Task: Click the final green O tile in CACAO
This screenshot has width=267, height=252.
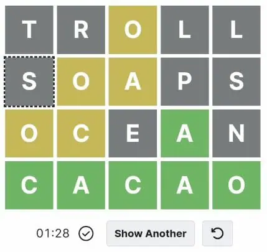Action: point(237,185)
